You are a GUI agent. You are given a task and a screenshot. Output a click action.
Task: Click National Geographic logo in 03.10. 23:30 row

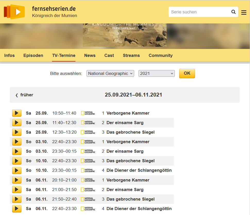click(x=88, y=151)
